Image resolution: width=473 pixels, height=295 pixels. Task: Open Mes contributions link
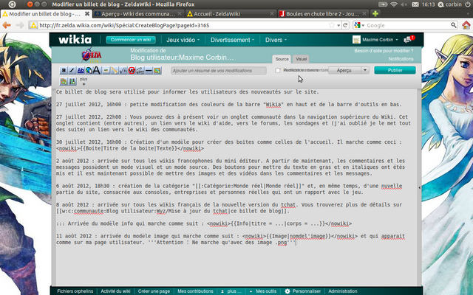195,291
